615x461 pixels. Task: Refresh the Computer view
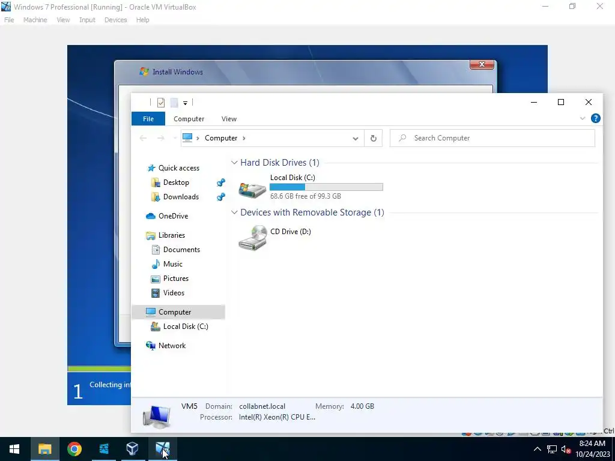[374, 138]
